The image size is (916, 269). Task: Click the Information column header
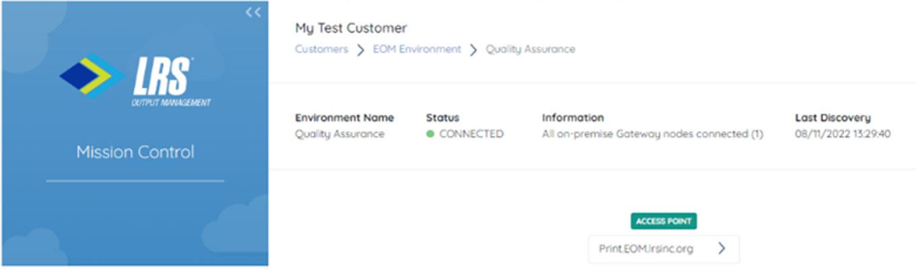pos(572,118)
